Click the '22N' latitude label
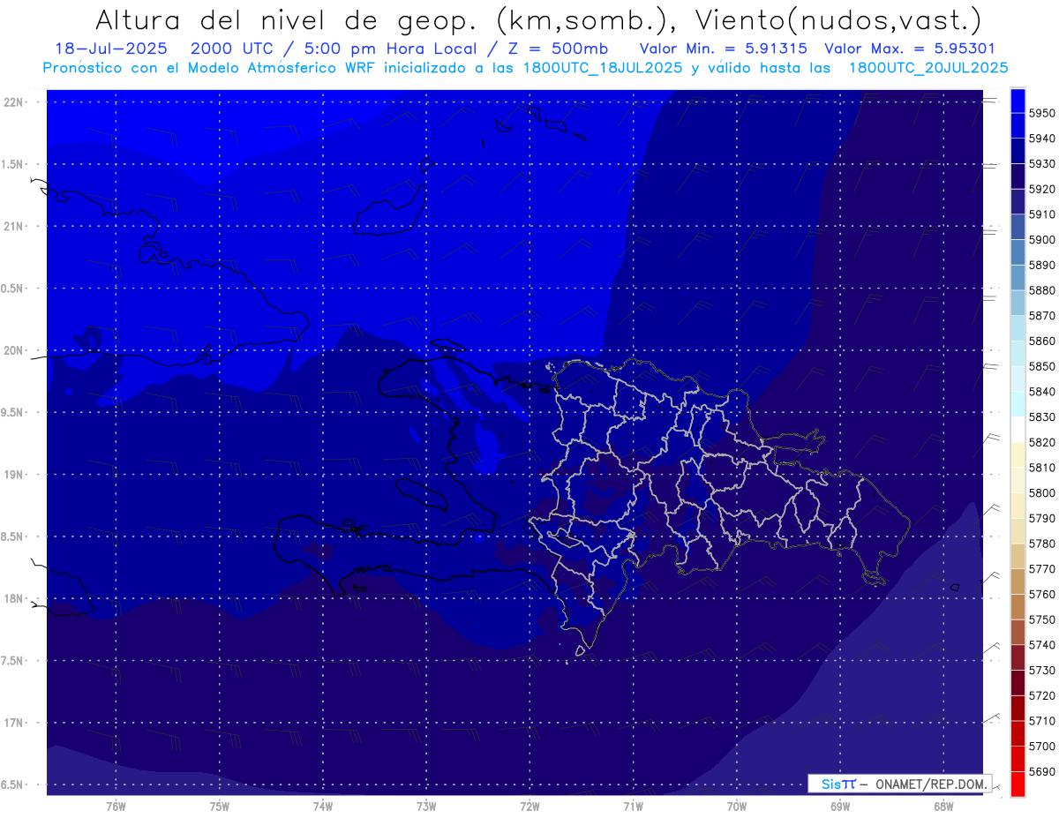The height and width of the screenshot is (818, 1059). [13, 102]
